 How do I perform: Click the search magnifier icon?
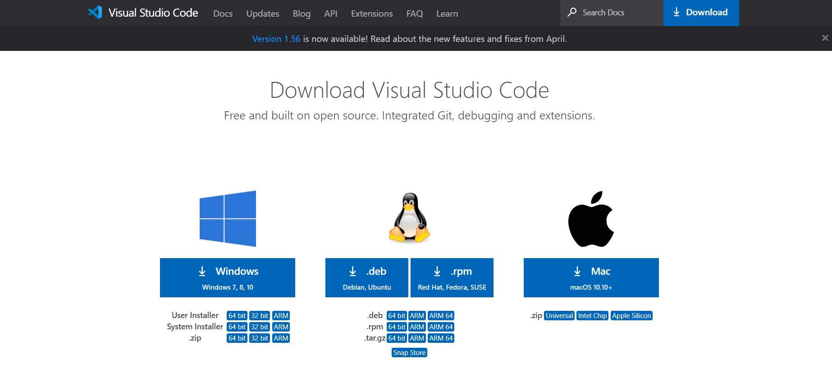(572, 12)
